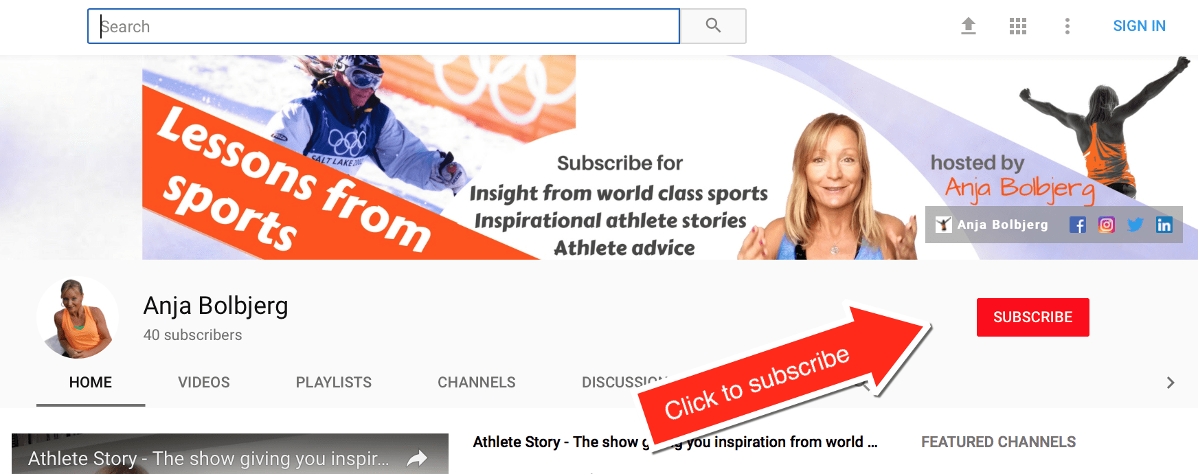Screen dimensions: 1198x474
Task: Switch to the Videos tab
Action: click(x=204, y=383)
